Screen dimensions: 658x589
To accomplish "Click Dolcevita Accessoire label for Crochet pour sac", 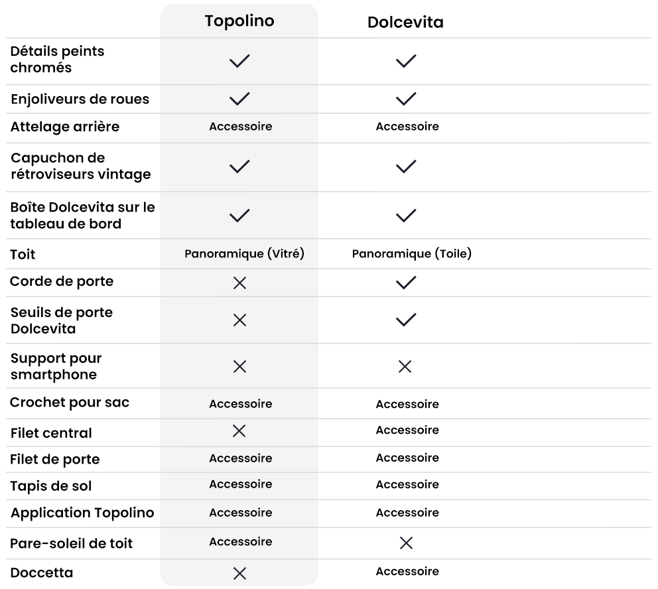I will pyautogui.click(x=407, y=404).
